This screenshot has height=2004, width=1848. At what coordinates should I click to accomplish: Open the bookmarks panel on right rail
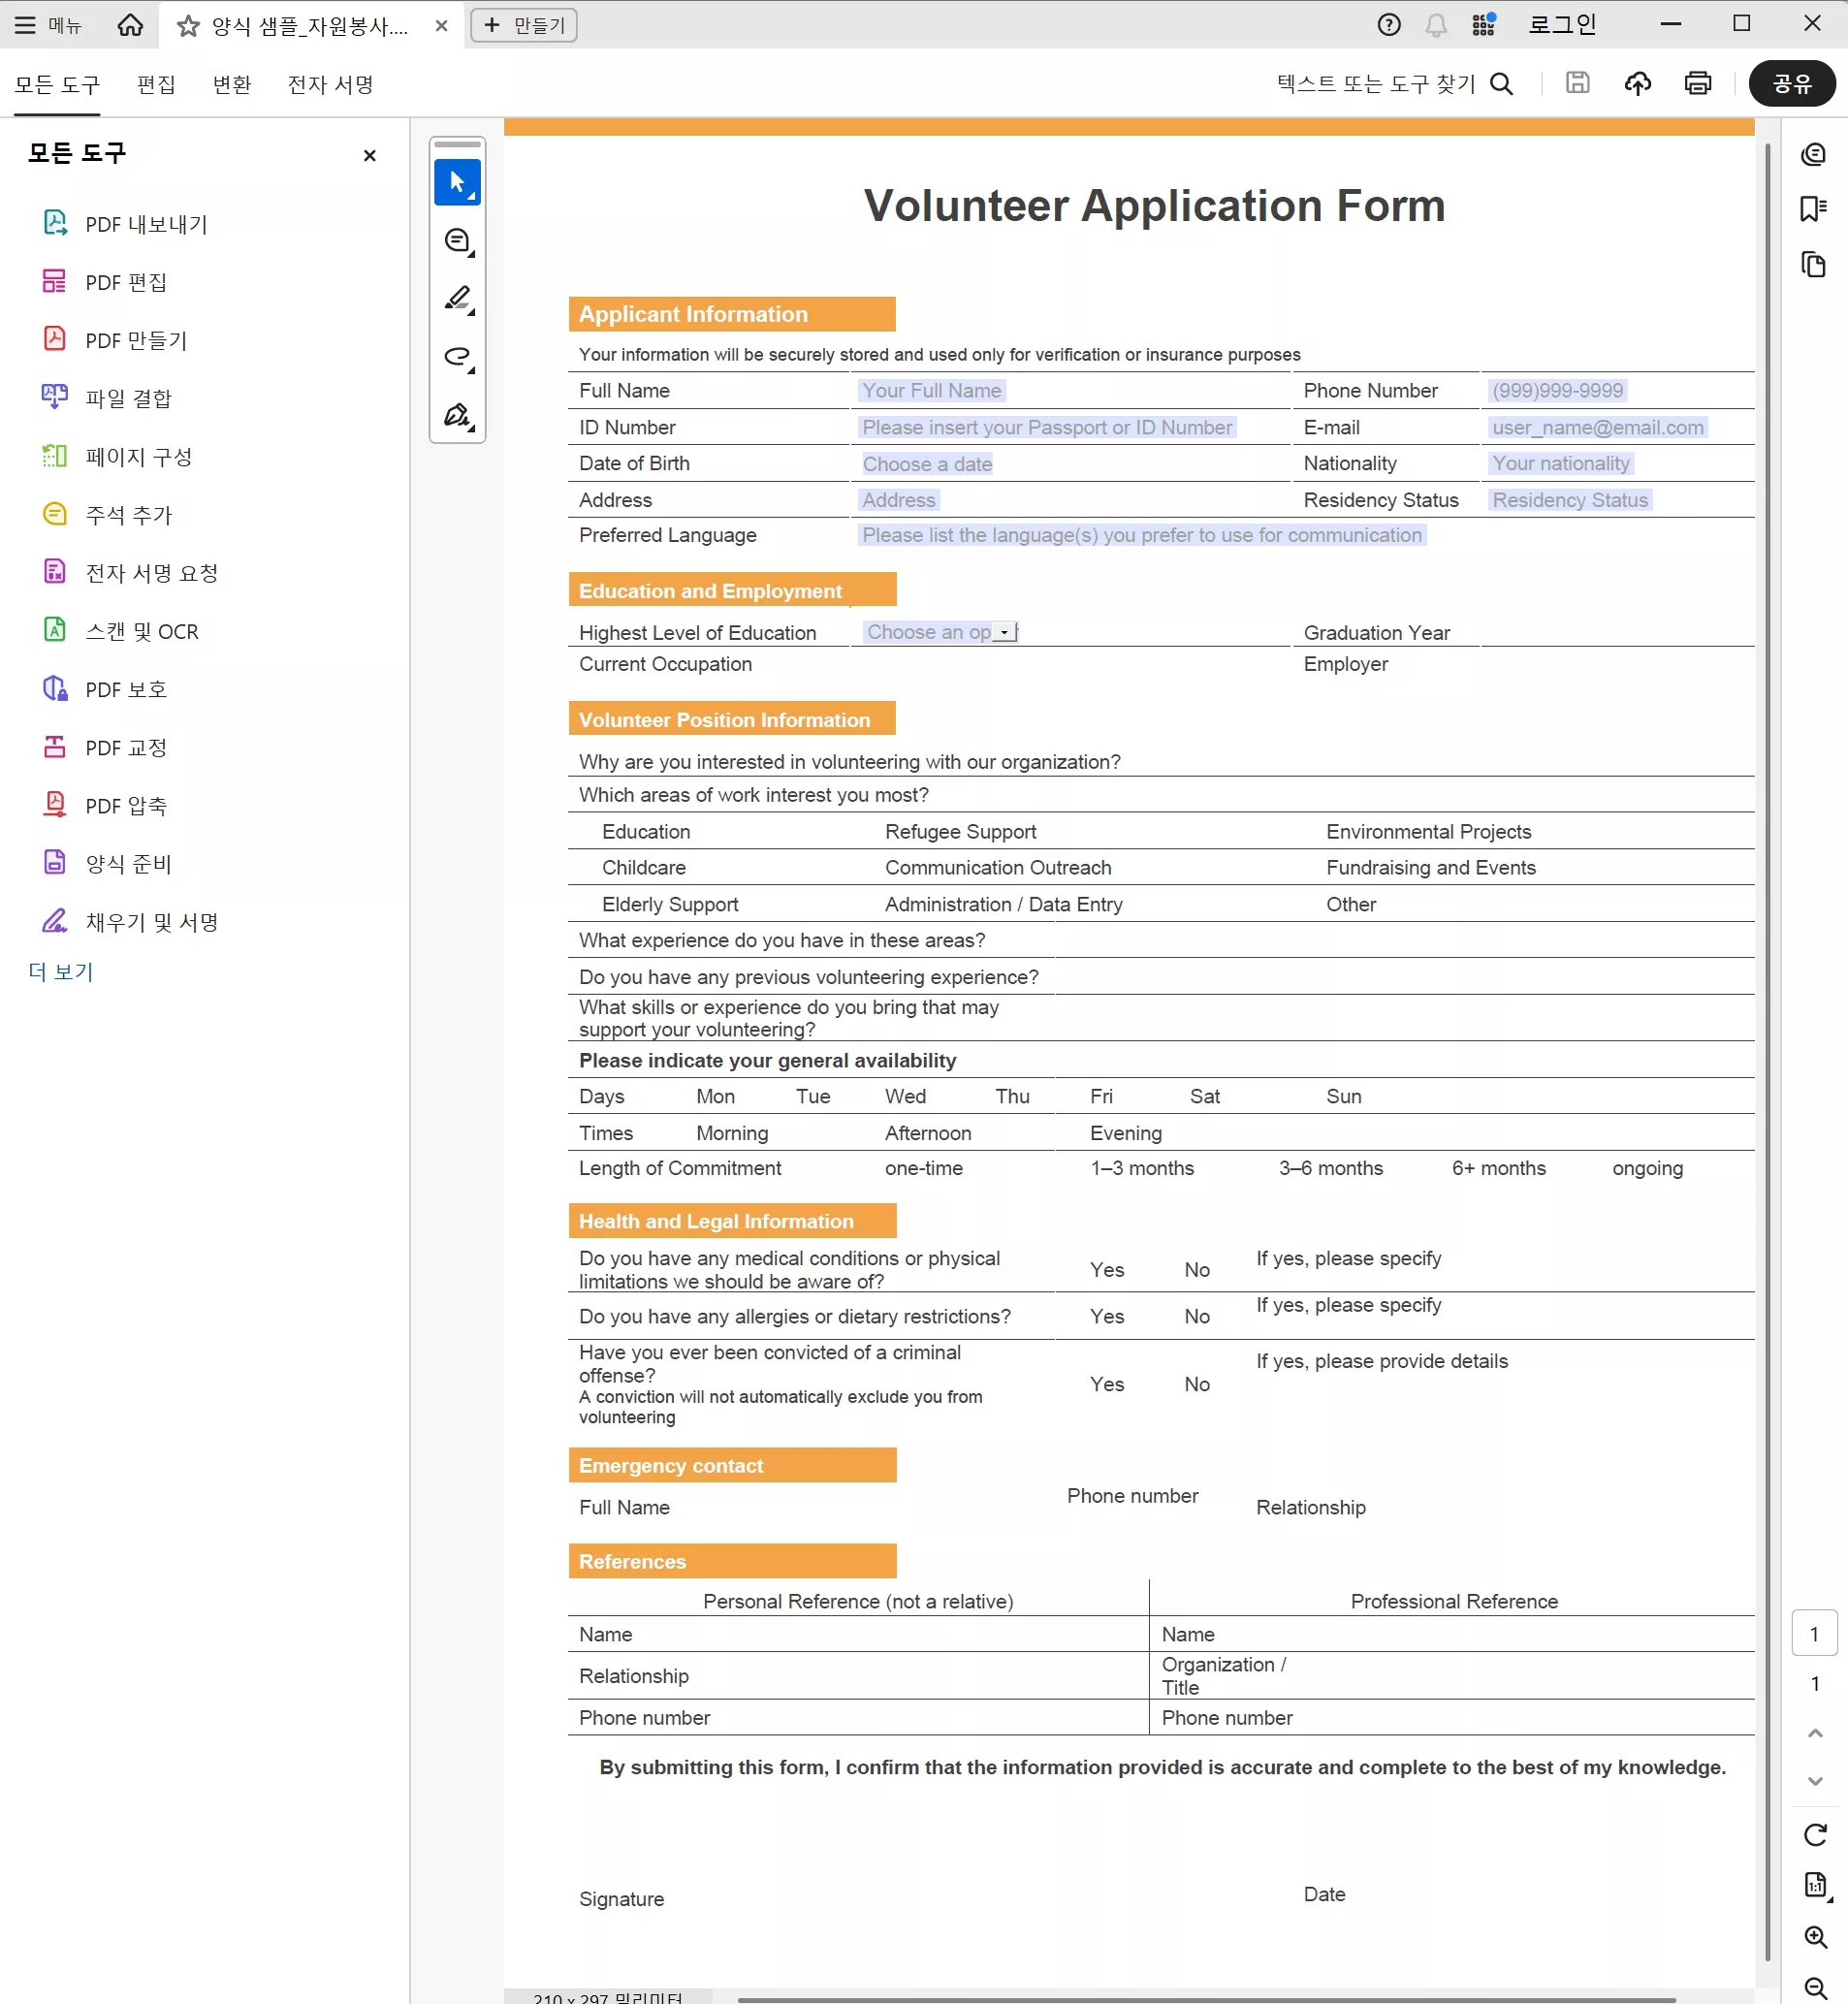pos(1813,208)
